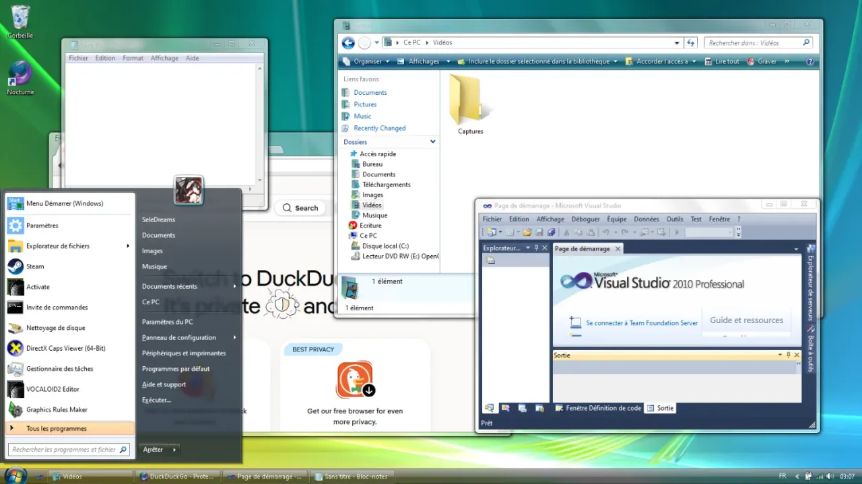Switch to Fenêtre Définition de code tab
The image size is (862, 484).
coord(598,408)
